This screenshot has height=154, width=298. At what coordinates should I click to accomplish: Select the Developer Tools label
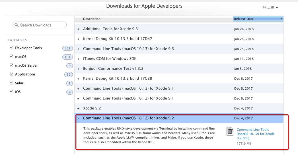click(x=28, y=48)
